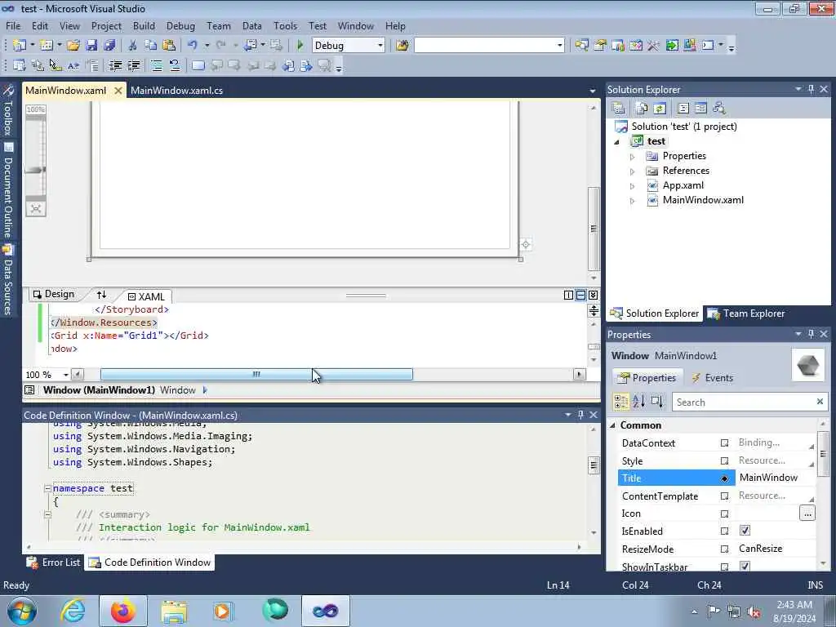Screen dimensions: 836x627
Task: Collapse XAML pane with chevron toggle
Action: click(x=593, y=295)
